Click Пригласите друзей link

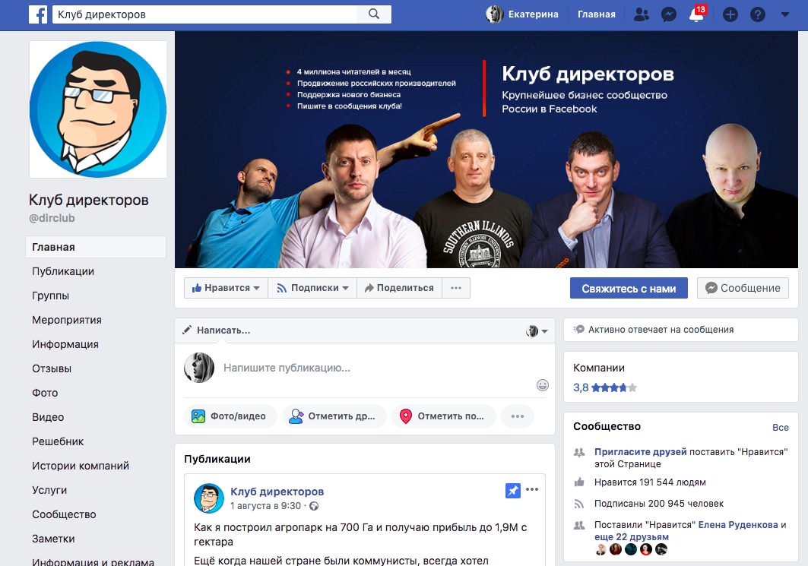click(x=641, y=452)
